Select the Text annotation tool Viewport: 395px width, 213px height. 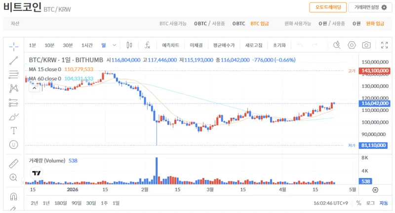coord(14,131)
